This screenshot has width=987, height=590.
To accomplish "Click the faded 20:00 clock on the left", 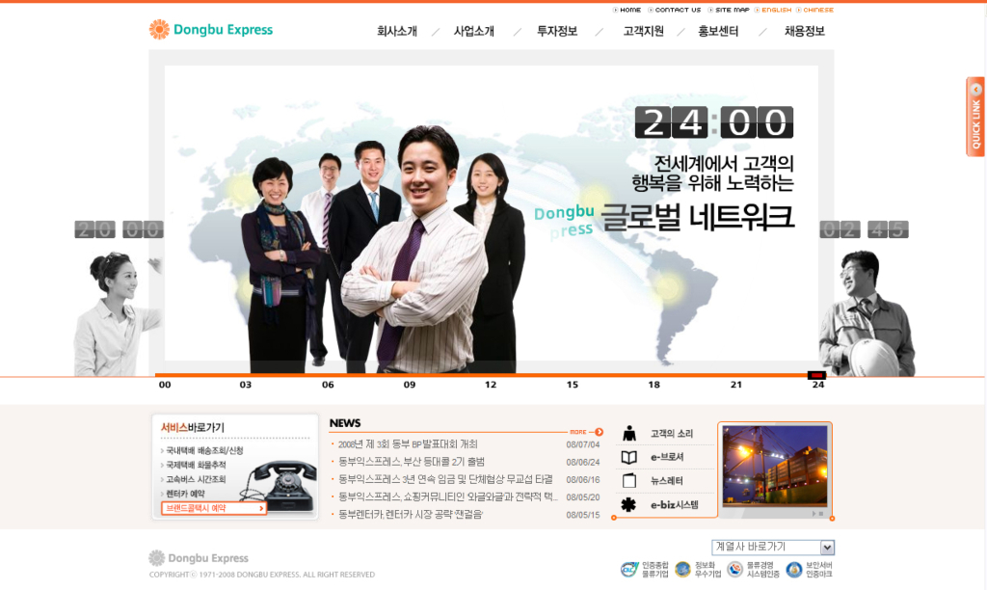I will point(119,229).
